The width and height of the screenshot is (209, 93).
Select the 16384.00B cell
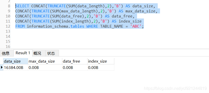click(16, 68)
